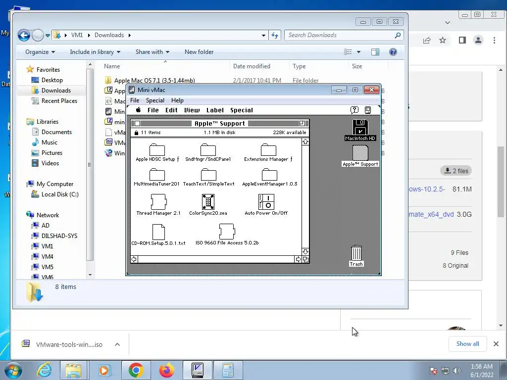Click the Search Downloads field
Viewport: 507px width, 380px height.
click(x=344, y=35)
